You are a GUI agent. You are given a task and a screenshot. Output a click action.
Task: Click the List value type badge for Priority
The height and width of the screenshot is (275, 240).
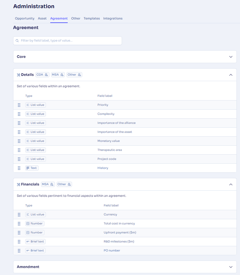point(35,105)
